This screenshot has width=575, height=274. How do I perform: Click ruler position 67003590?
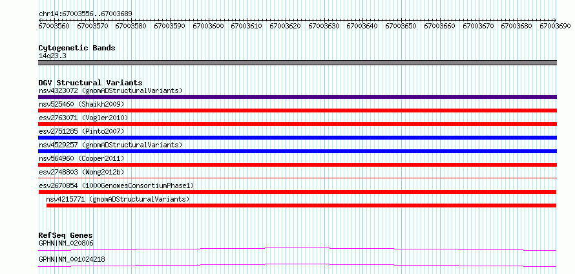tap(170, 26)
